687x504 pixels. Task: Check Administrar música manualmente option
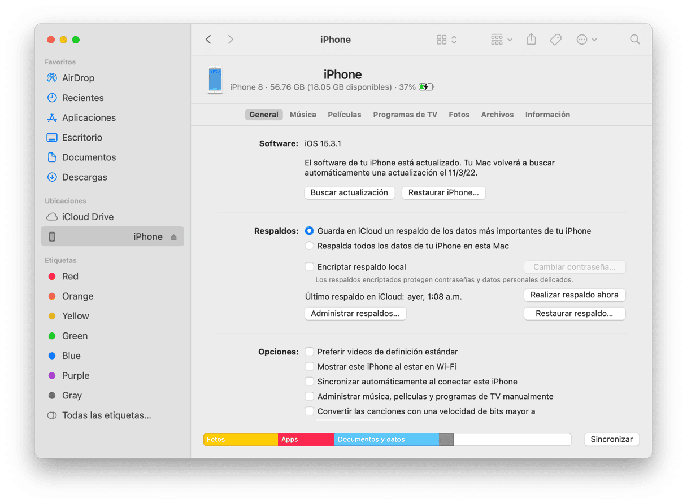tap(309, 396)
